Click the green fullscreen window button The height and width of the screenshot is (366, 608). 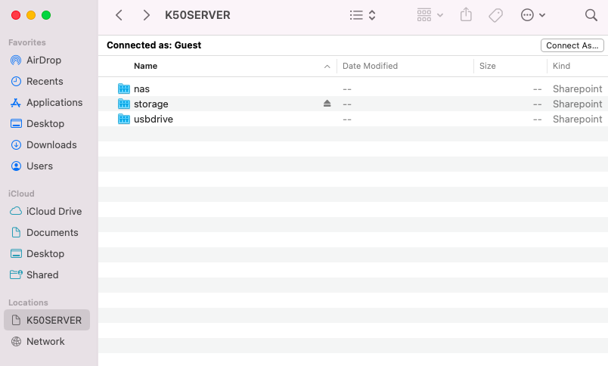tap(46, 15)
